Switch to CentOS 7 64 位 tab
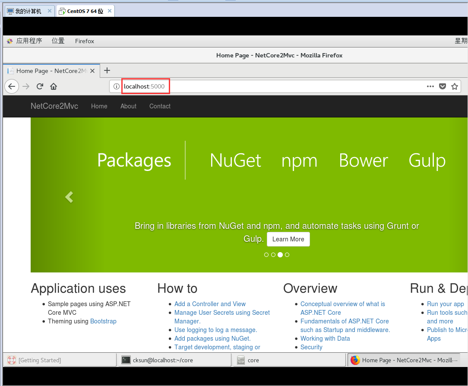The width and height of the screenshot is (468, 386). click(x=85, y=11)
